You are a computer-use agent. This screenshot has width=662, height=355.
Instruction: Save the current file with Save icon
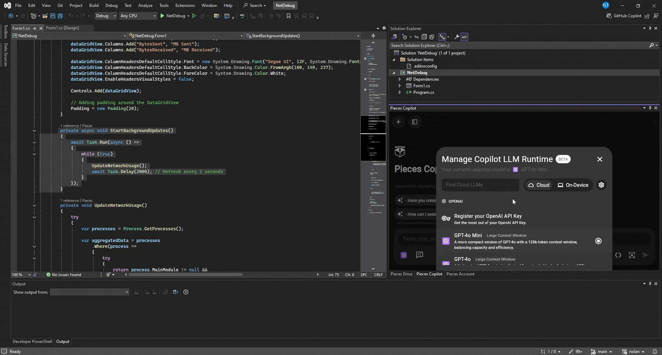click(x=52, y=16)
